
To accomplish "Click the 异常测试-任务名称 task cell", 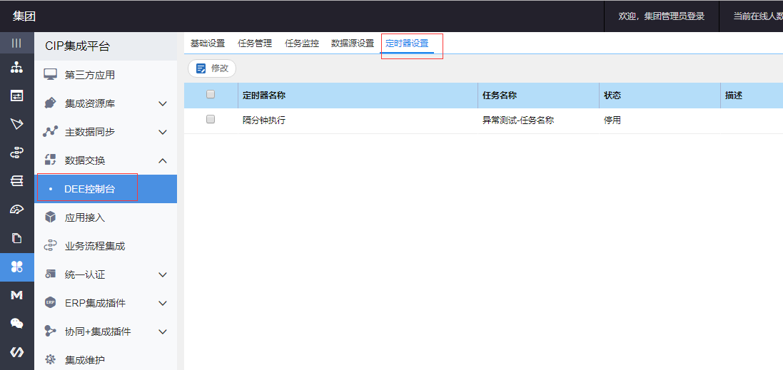I will [x=518, y=120].
